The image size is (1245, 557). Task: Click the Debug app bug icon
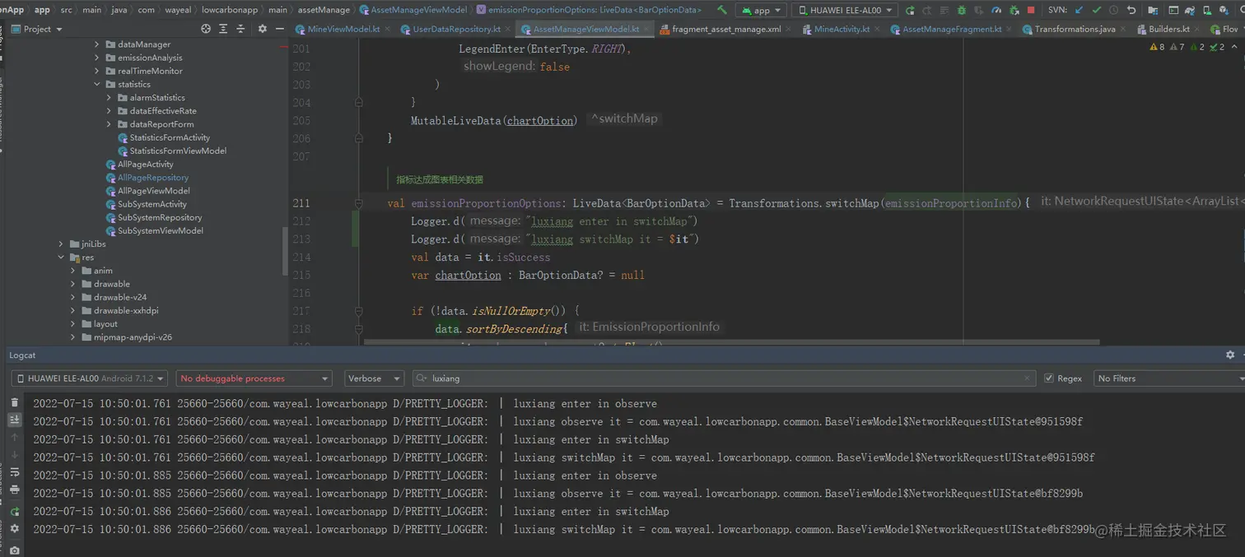[962, 11]
